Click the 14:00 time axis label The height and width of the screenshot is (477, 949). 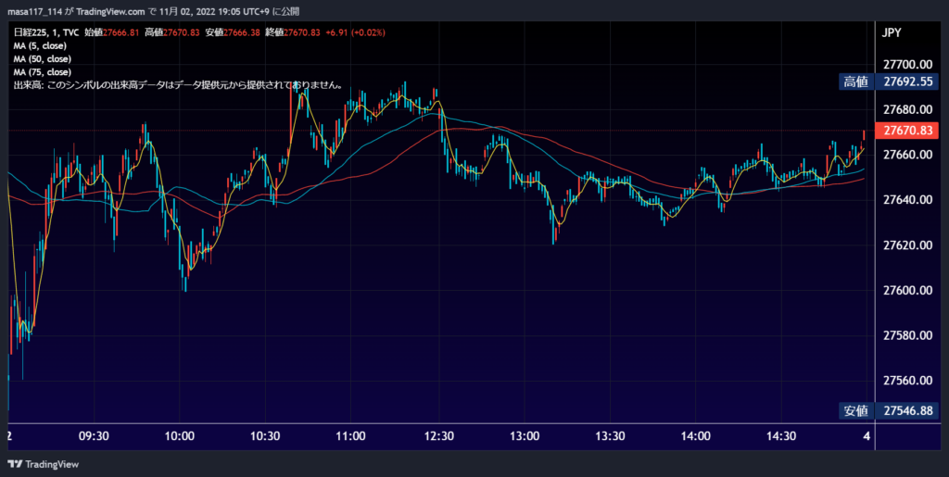pyautogui.click(x=695, y=436)
